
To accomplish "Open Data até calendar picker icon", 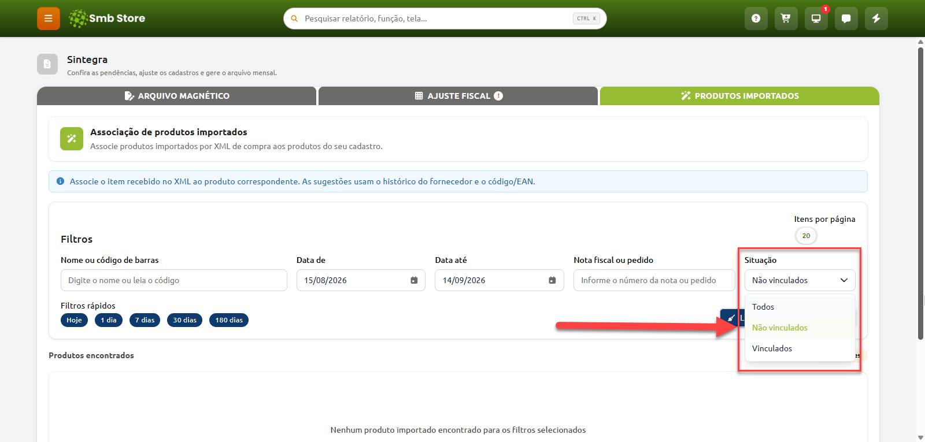I will 552,280.
